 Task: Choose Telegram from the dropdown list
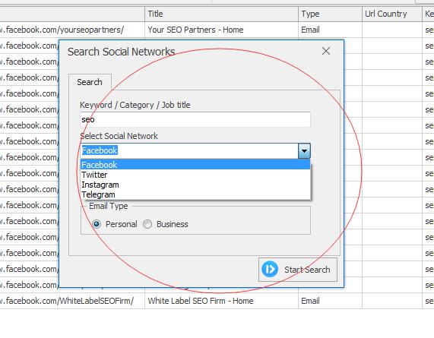195,194
